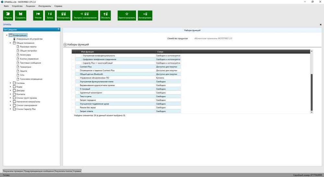324x177 pixels.
Task: Click the phone icon beside Информация об устройстве
Action: point(14,39)
